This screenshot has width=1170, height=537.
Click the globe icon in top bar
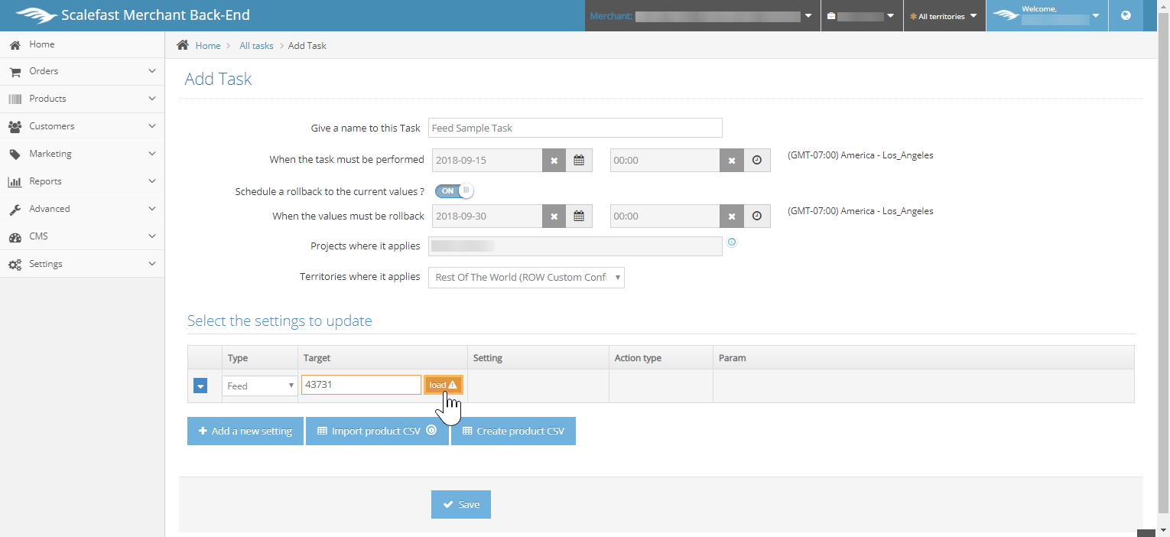(x=1126, y=15)
